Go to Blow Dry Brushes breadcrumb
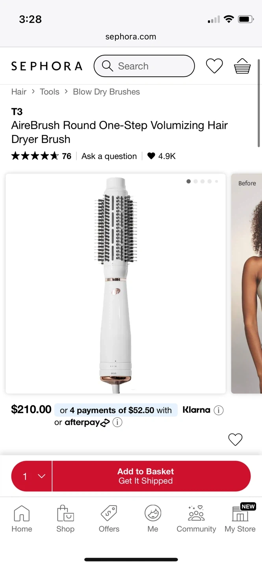This screenshot has height=567, width=262. [x=106, y=92]
